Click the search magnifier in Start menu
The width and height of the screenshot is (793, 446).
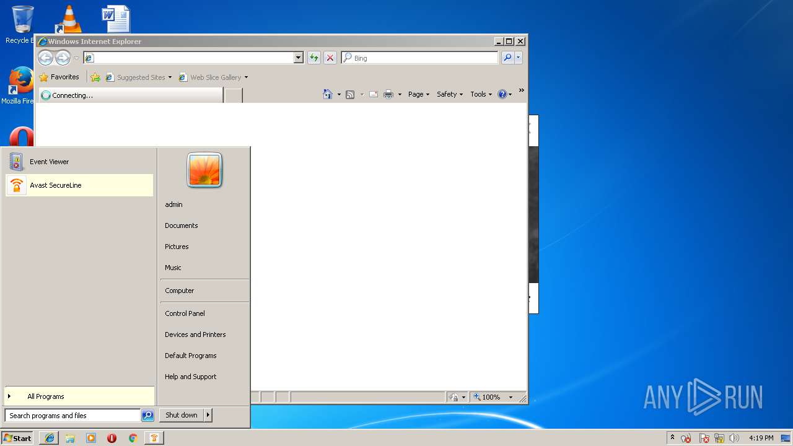point(147,416)
